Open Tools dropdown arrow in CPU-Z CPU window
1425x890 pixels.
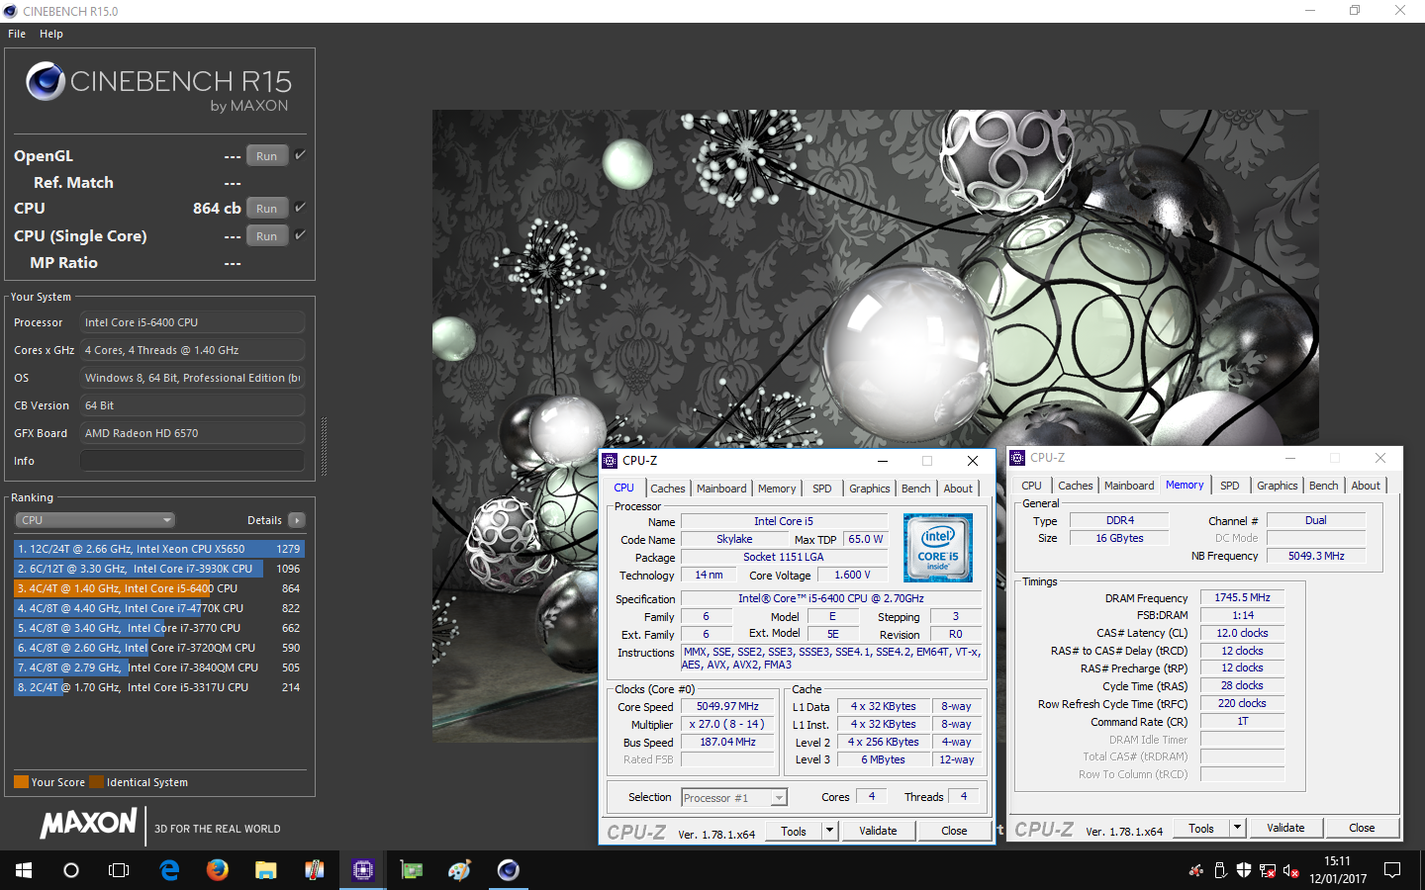829,831
